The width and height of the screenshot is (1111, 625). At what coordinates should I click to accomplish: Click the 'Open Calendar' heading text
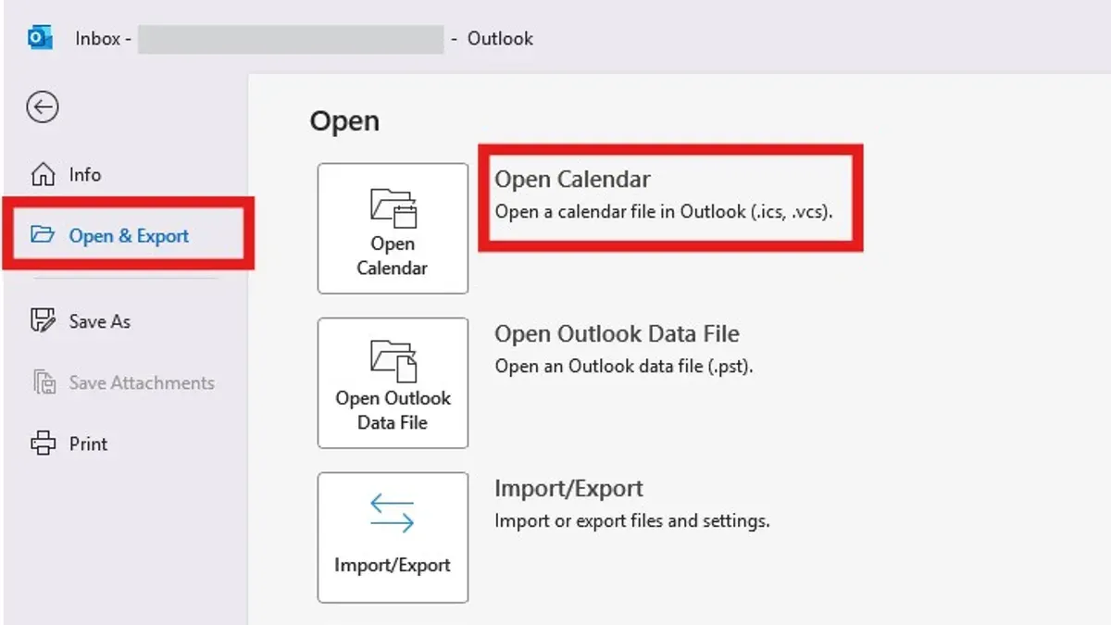click(x=572, y=180)
